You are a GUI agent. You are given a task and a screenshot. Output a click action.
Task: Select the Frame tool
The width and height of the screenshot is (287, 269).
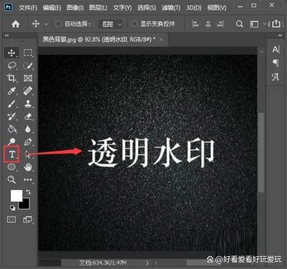tap(28, 78)
